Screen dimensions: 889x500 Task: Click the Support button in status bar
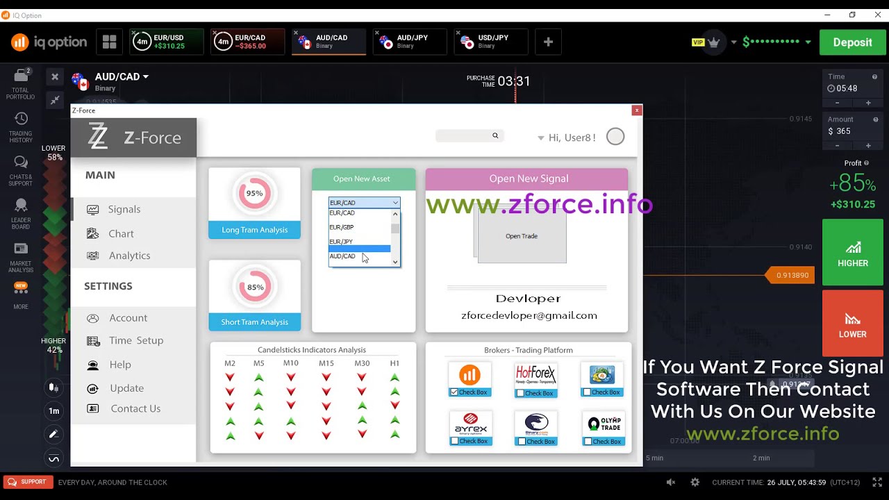pos(28,482)
